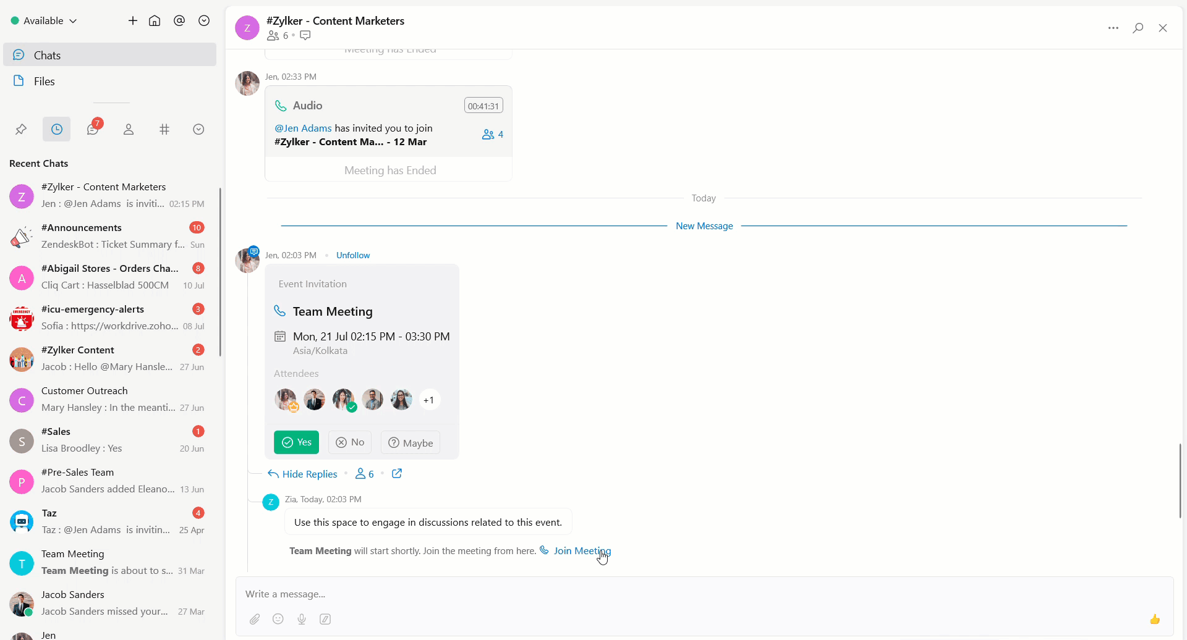View participants of the ended Audio meeting

point(493,135)
